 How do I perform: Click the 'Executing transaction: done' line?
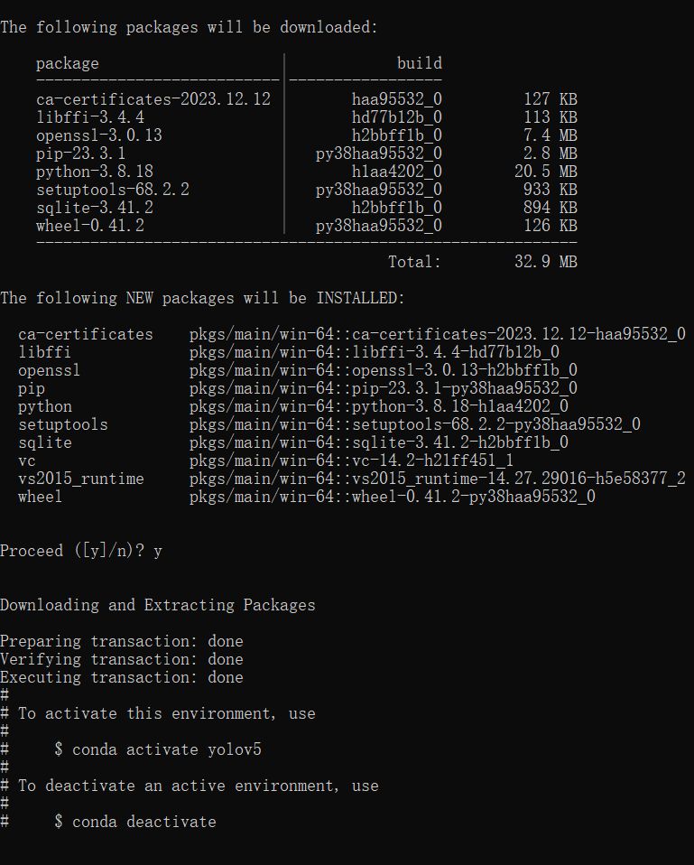point(121,677)
